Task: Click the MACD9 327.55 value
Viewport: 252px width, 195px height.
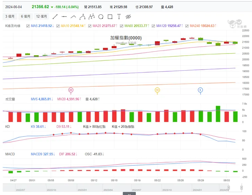Action: 43,154
